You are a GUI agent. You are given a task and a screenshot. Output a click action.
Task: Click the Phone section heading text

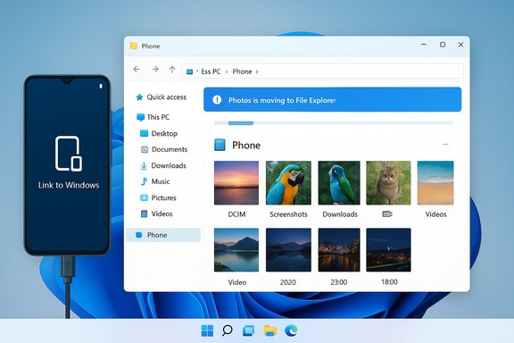point(246,145)
